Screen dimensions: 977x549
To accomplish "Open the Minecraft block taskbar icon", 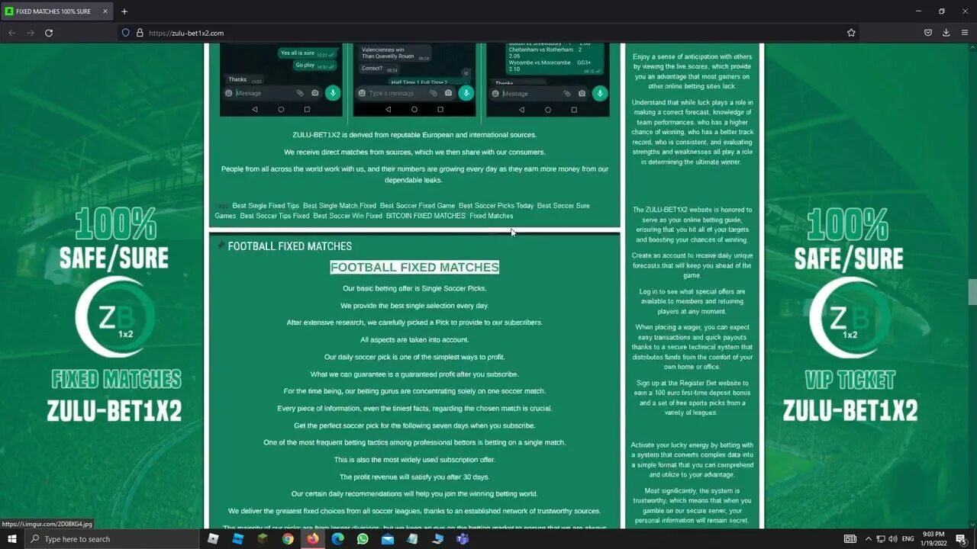I will click(x=263, y=539).
